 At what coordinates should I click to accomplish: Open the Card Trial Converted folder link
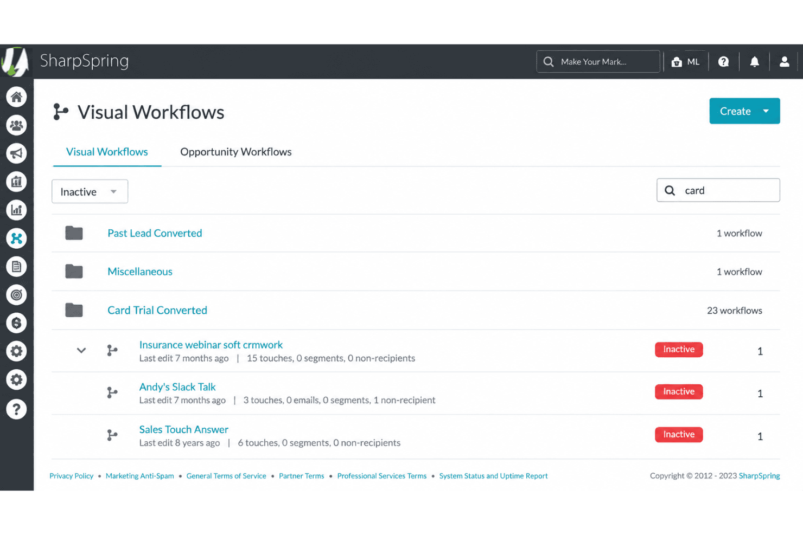coord(157,310)
